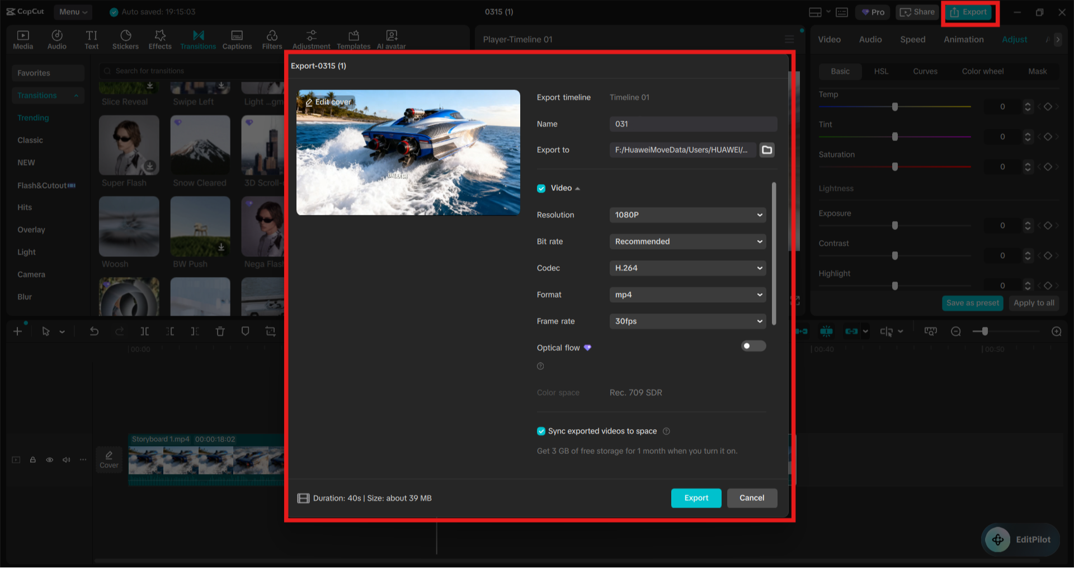Open the Media panel
This screenshot has width=1074, height=568.
(x=23, y=40)
